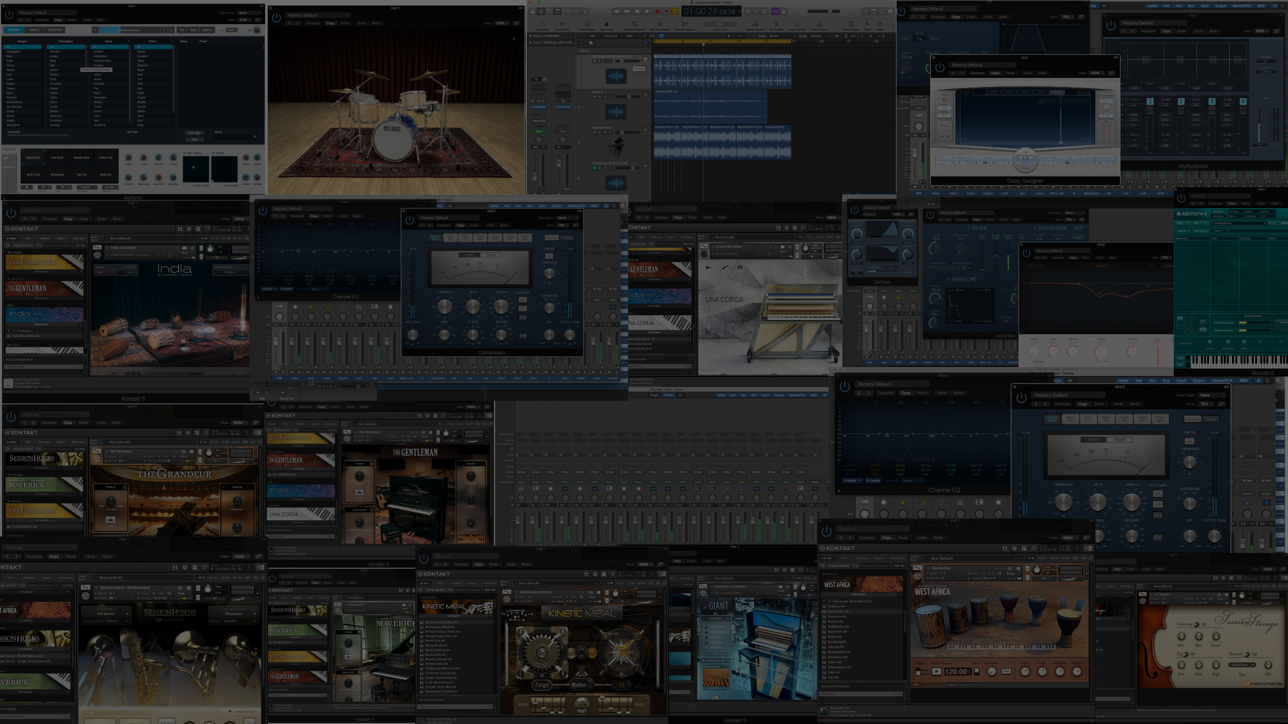The image size is (1288, 724).
Task: Click the Metronome icon in Logic's control bar
Action: [784, 11]
